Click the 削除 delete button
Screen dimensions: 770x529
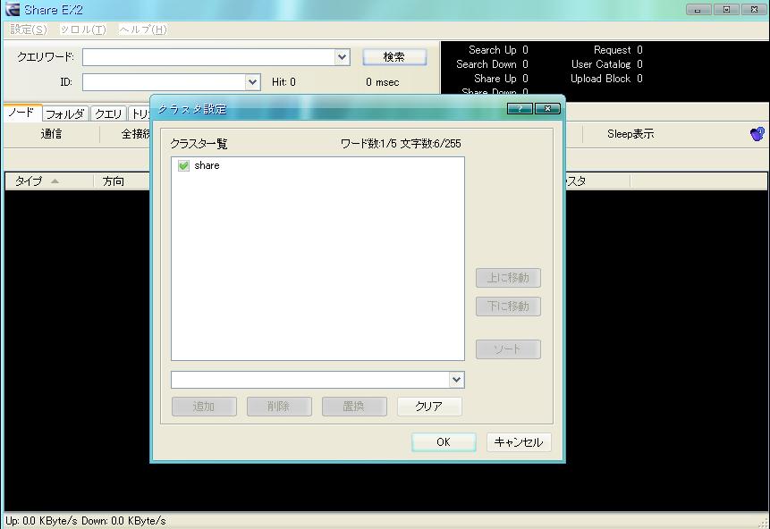pyautogui.click(x=279, y=407)
